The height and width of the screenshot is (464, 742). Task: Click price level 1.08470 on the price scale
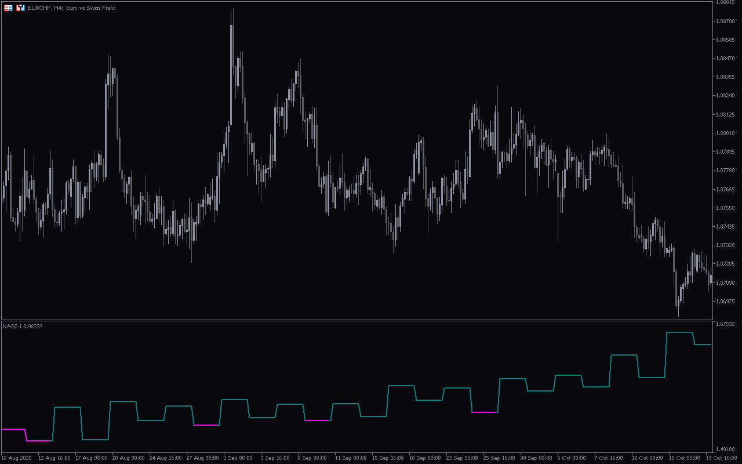click(x=725, y=59)
